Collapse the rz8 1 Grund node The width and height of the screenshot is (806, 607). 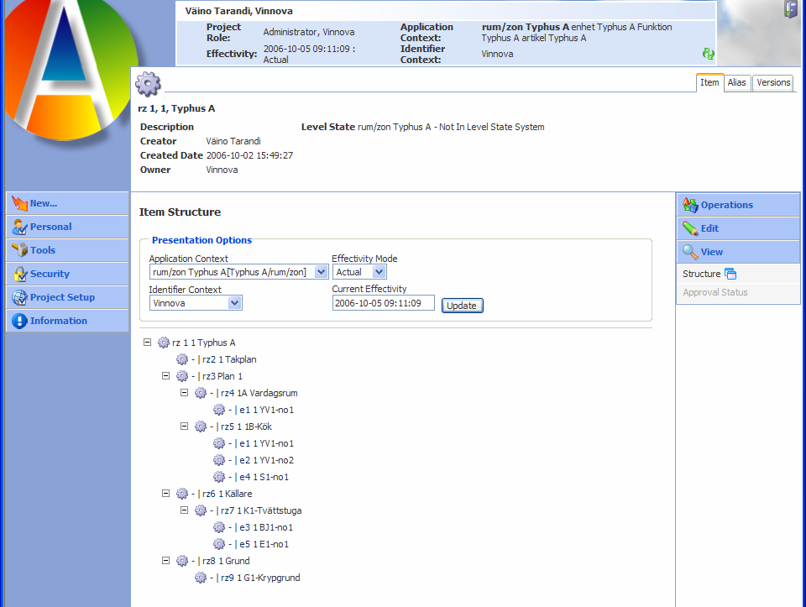[166, 560]
